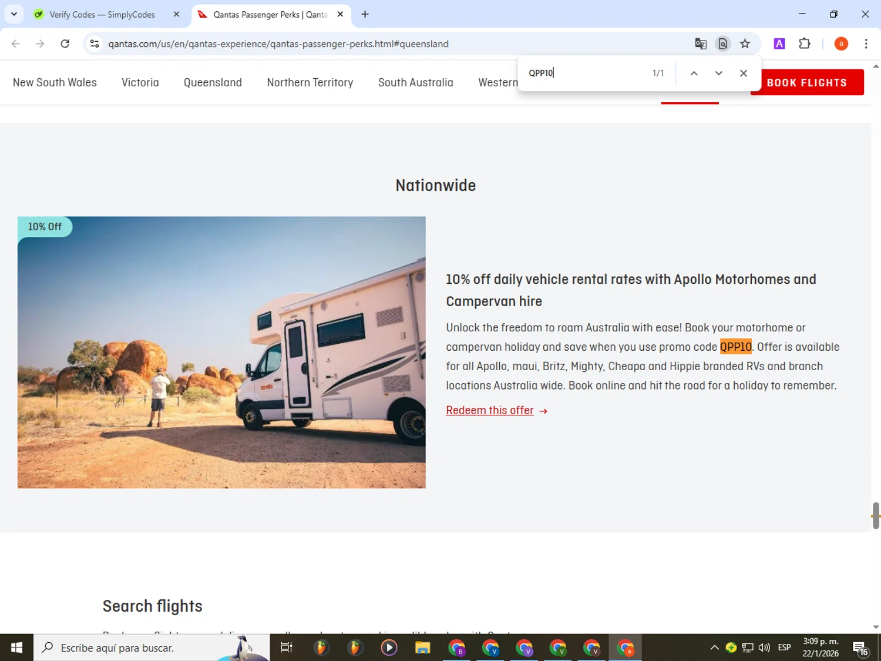Click the find-in-page icon in address bar
The height and width of the screenshot is (661, 881).
723,43
